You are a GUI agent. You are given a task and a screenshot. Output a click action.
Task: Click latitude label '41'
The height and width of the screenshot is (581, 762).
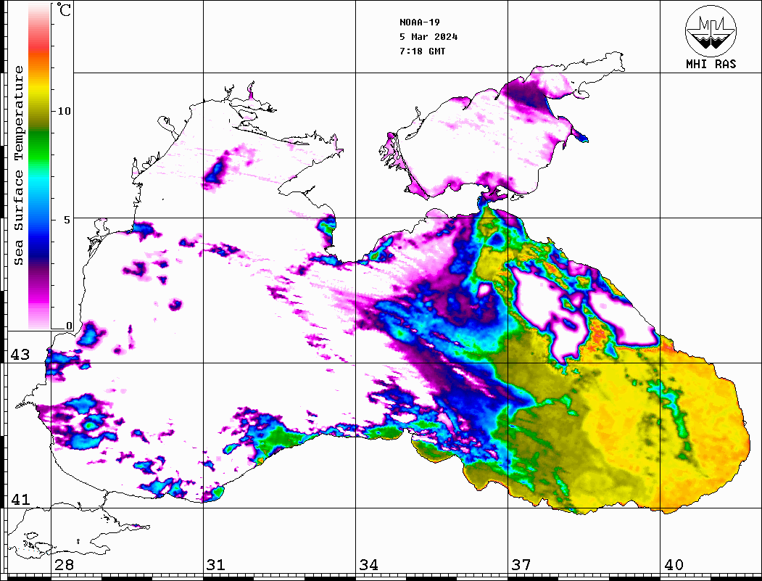pyautogui.click(x=20, y=499)
